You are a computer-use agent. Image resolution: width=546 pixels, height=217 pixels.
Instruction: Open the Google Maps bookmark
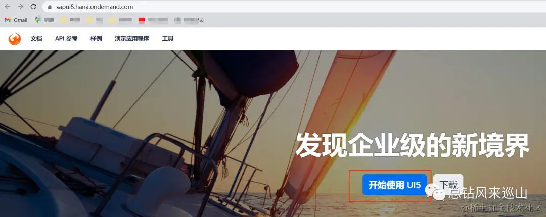click(44, 20)
